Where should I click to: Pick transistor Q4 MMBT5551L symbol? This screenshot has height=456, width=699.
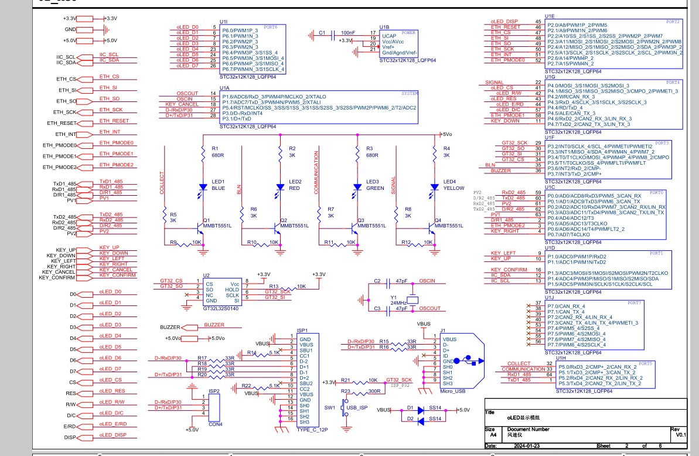(431, 229)
